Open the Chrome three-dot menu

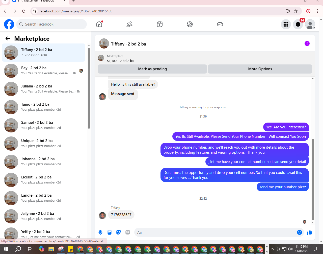click(x=317, y=11)
